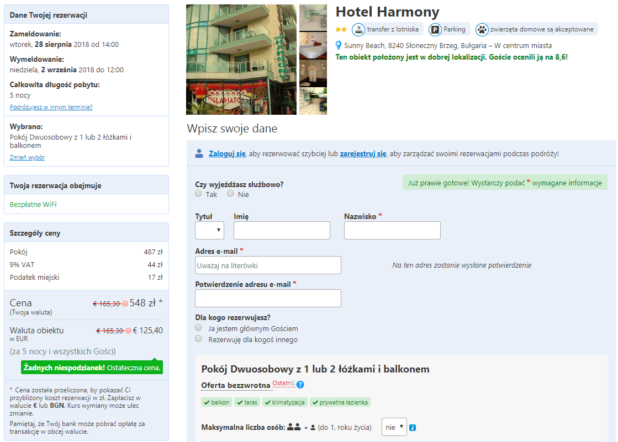
Task: Click the Podatek miejski 17 zł row
Action: click(86, 278)
